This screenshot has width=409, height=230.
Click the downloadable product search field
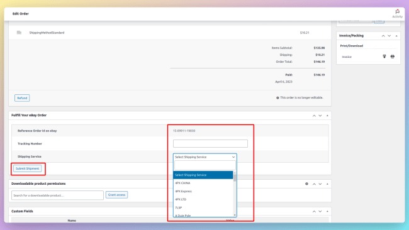click(57, 195)
